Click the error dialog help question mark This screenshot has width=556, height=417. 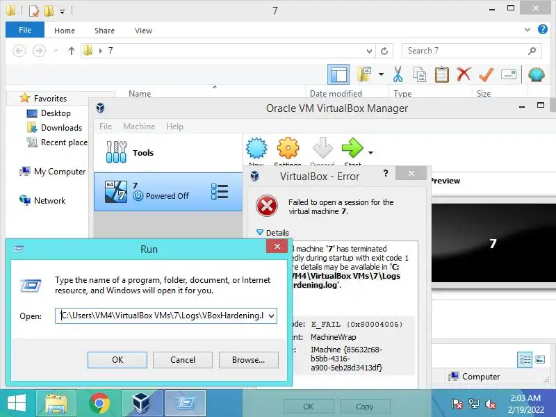(x=386, y=173)
